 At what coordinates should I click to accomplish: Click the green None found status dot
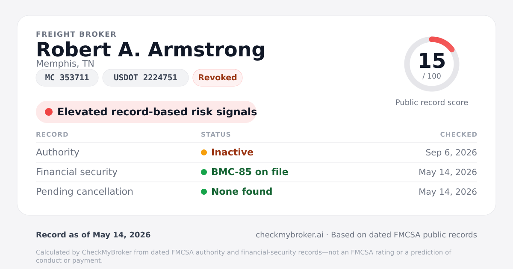(204, 192)
